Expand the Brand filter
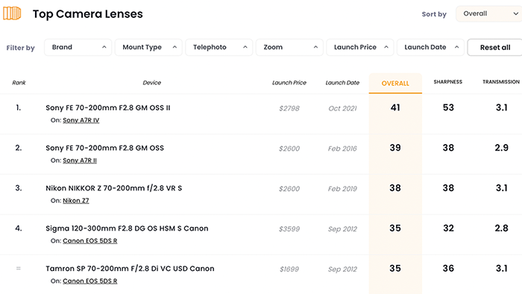Image resolution: width=522 pixels, height=294 pixels. tap(78, 47)
